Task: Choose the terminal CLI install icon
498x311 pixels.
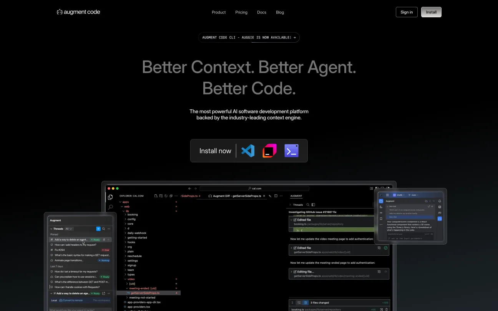Action: point(292,151)
